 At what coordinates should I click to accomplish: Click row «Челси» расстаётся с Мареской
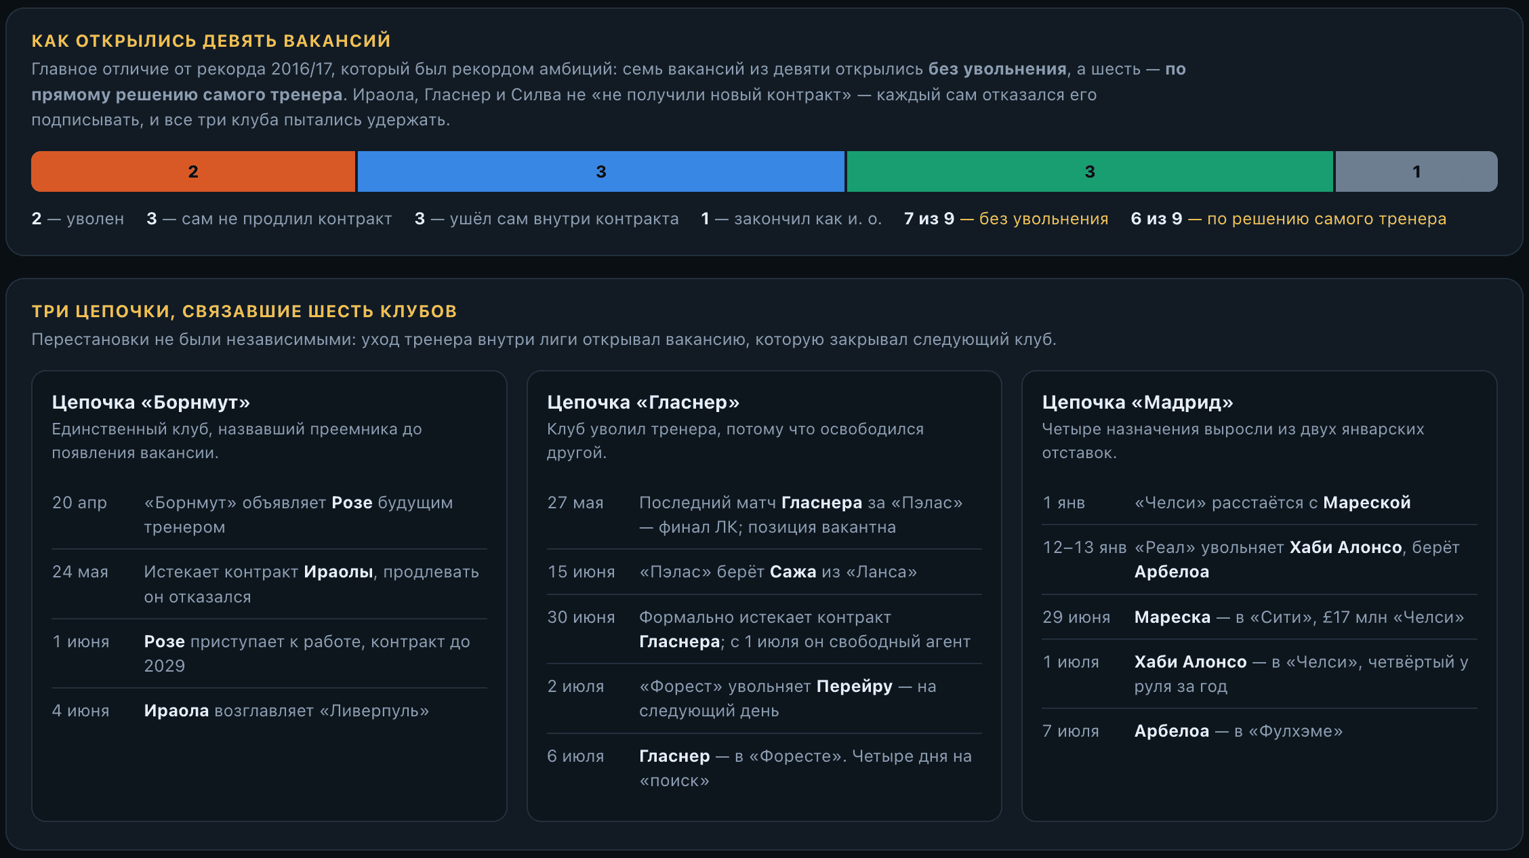1260,503
